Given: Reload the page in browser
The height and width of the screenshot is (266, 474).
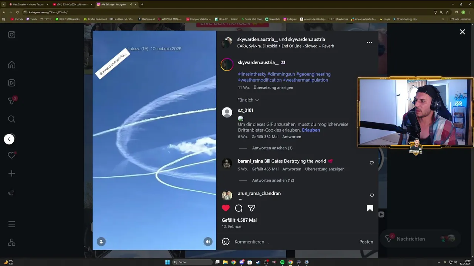Looking at the screenshot, I should pyautogui.click(x=17, y=12).
